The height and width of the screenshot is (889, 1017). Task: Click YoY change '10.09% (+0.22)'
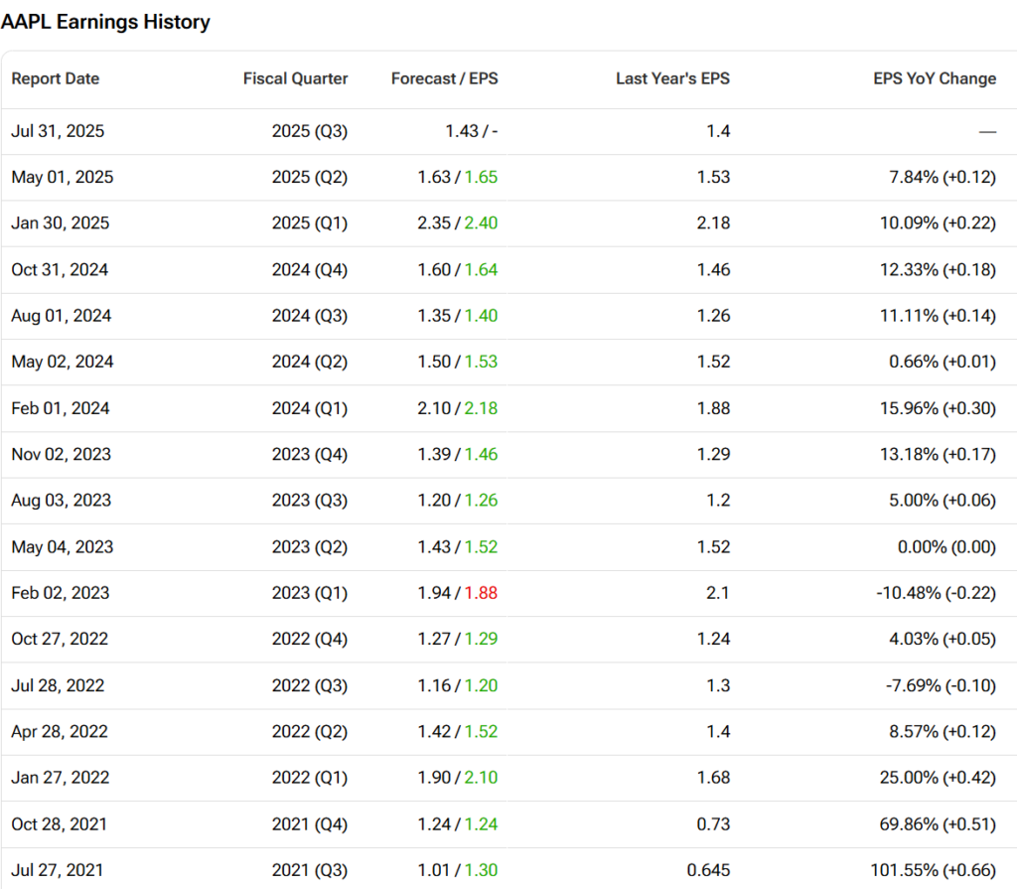(x=938, y=223)
